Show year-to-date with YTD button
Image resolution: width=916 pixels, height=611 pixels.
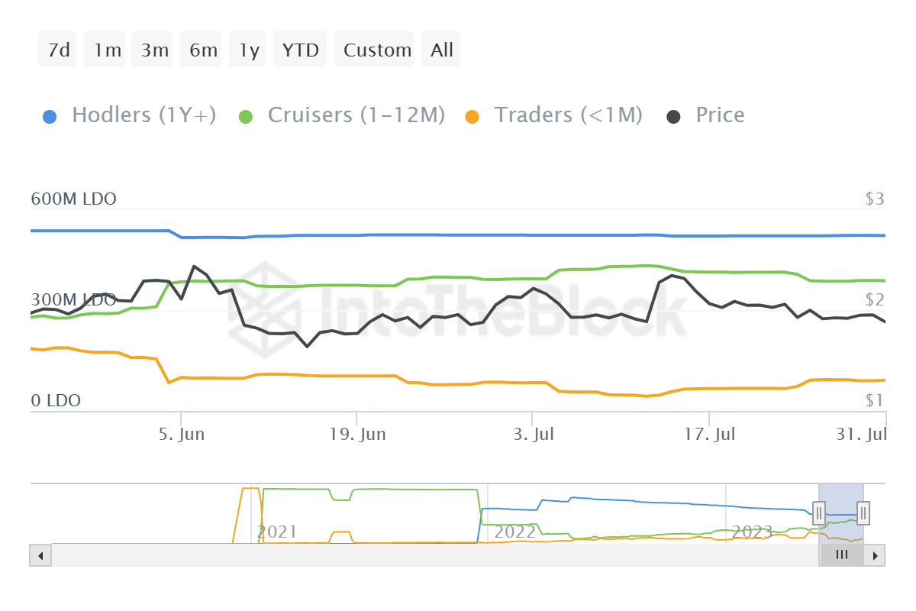pos(300,50)
